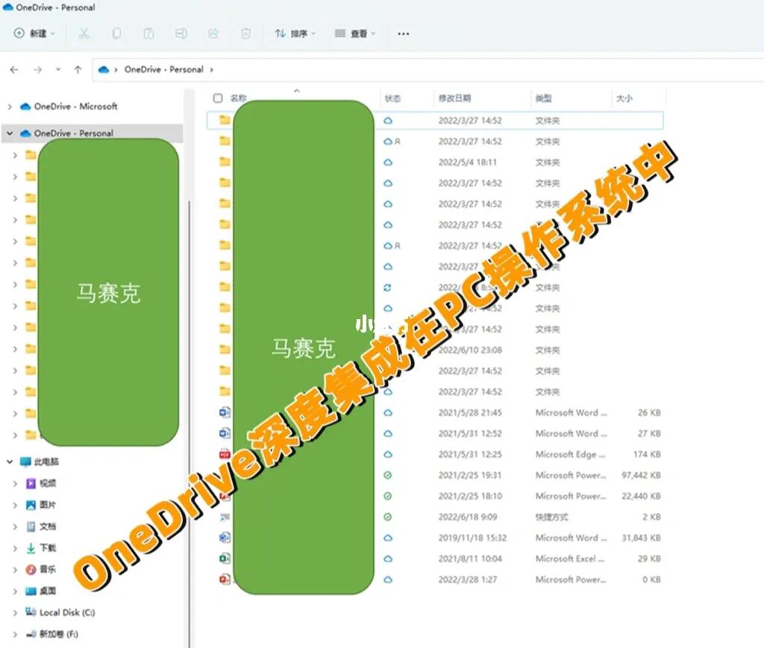Image resolution: width=764 pixels, height=648 pixels.
Task: Collapse the OneDrive - Personal tree node
Action: 10,133
